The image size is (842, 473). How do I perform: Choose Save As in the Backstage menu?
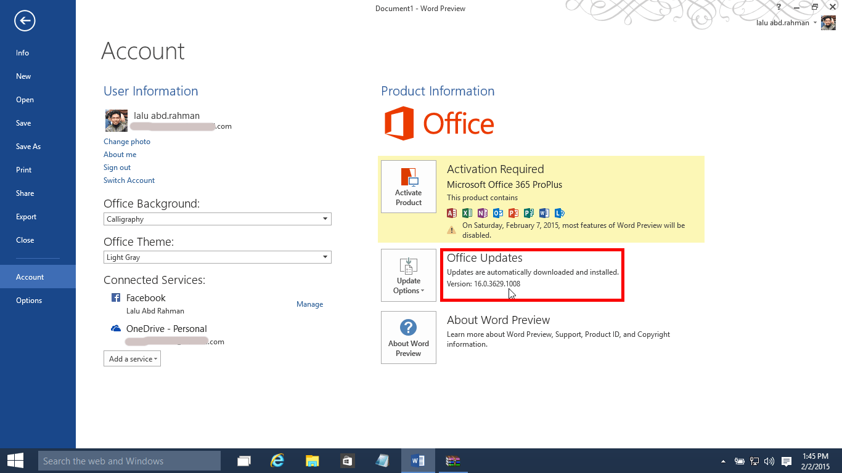pos(38,147)
